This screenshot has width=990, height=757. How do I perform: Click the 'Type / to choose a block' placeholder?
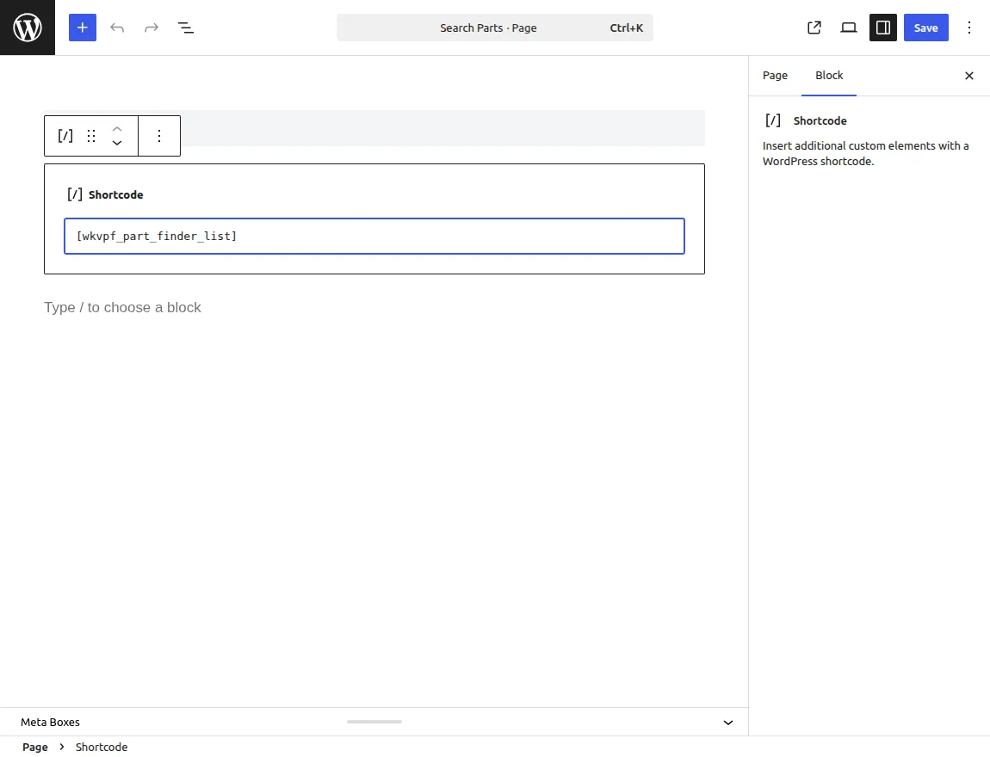[x=122, y=307]
